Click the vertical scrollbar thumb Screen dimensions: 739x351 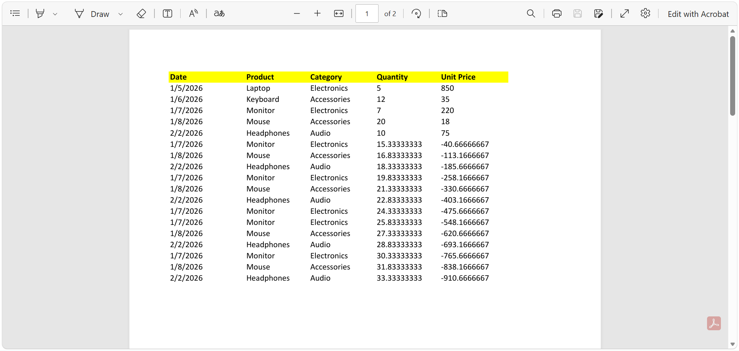tap(732, 76)
